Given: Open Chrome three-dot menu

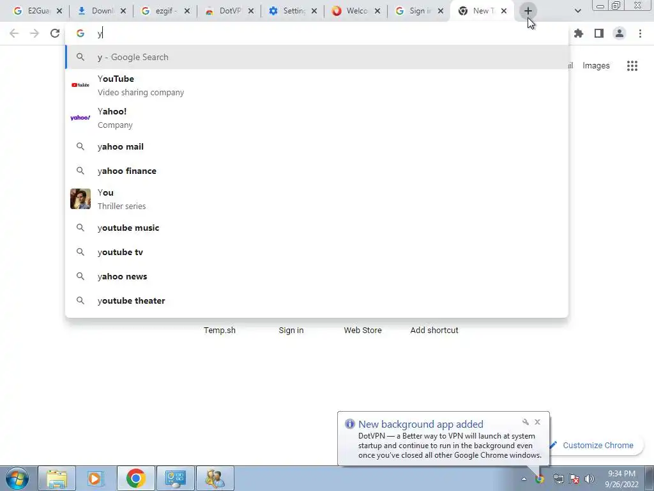Looking at the screenshot, I should click(640, 33).
